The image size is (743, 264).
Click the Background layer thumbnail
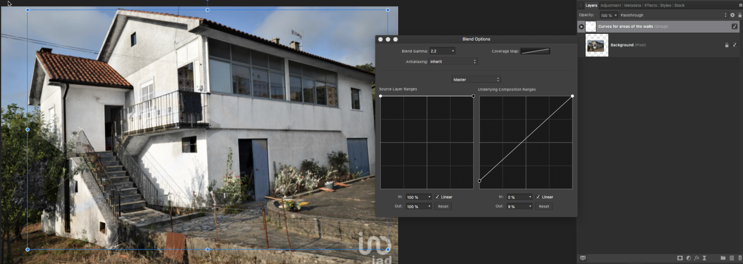tap(597, 45)
